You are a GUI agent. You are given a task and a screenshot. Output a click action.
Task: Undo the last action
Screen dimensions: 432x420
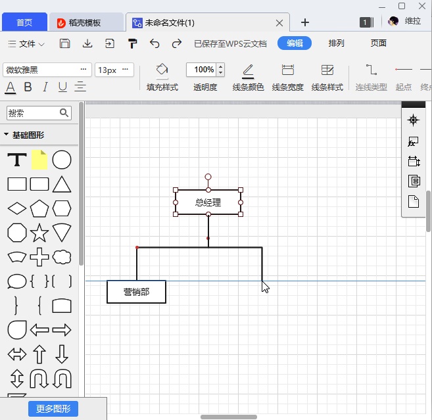pos(155,43)
